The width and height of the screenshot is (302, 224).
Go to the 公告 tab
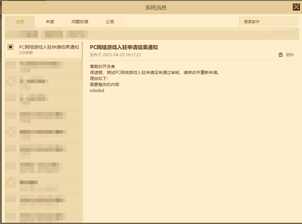(x=110, y=22)
